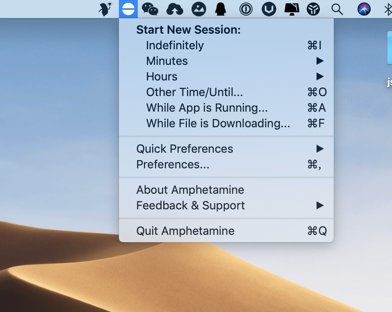Select While File is Downloading...
392x312 pixels.
[226, 123]
